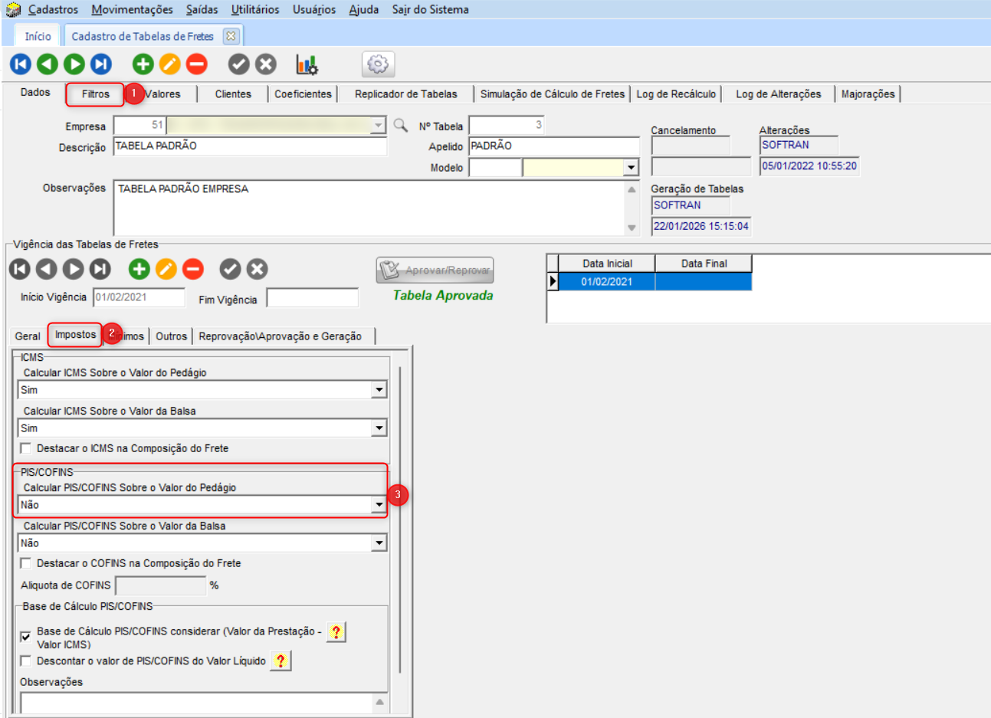991x718 pixels.
Task: Switch to the Filtros tab
Action: coord(96,94)
